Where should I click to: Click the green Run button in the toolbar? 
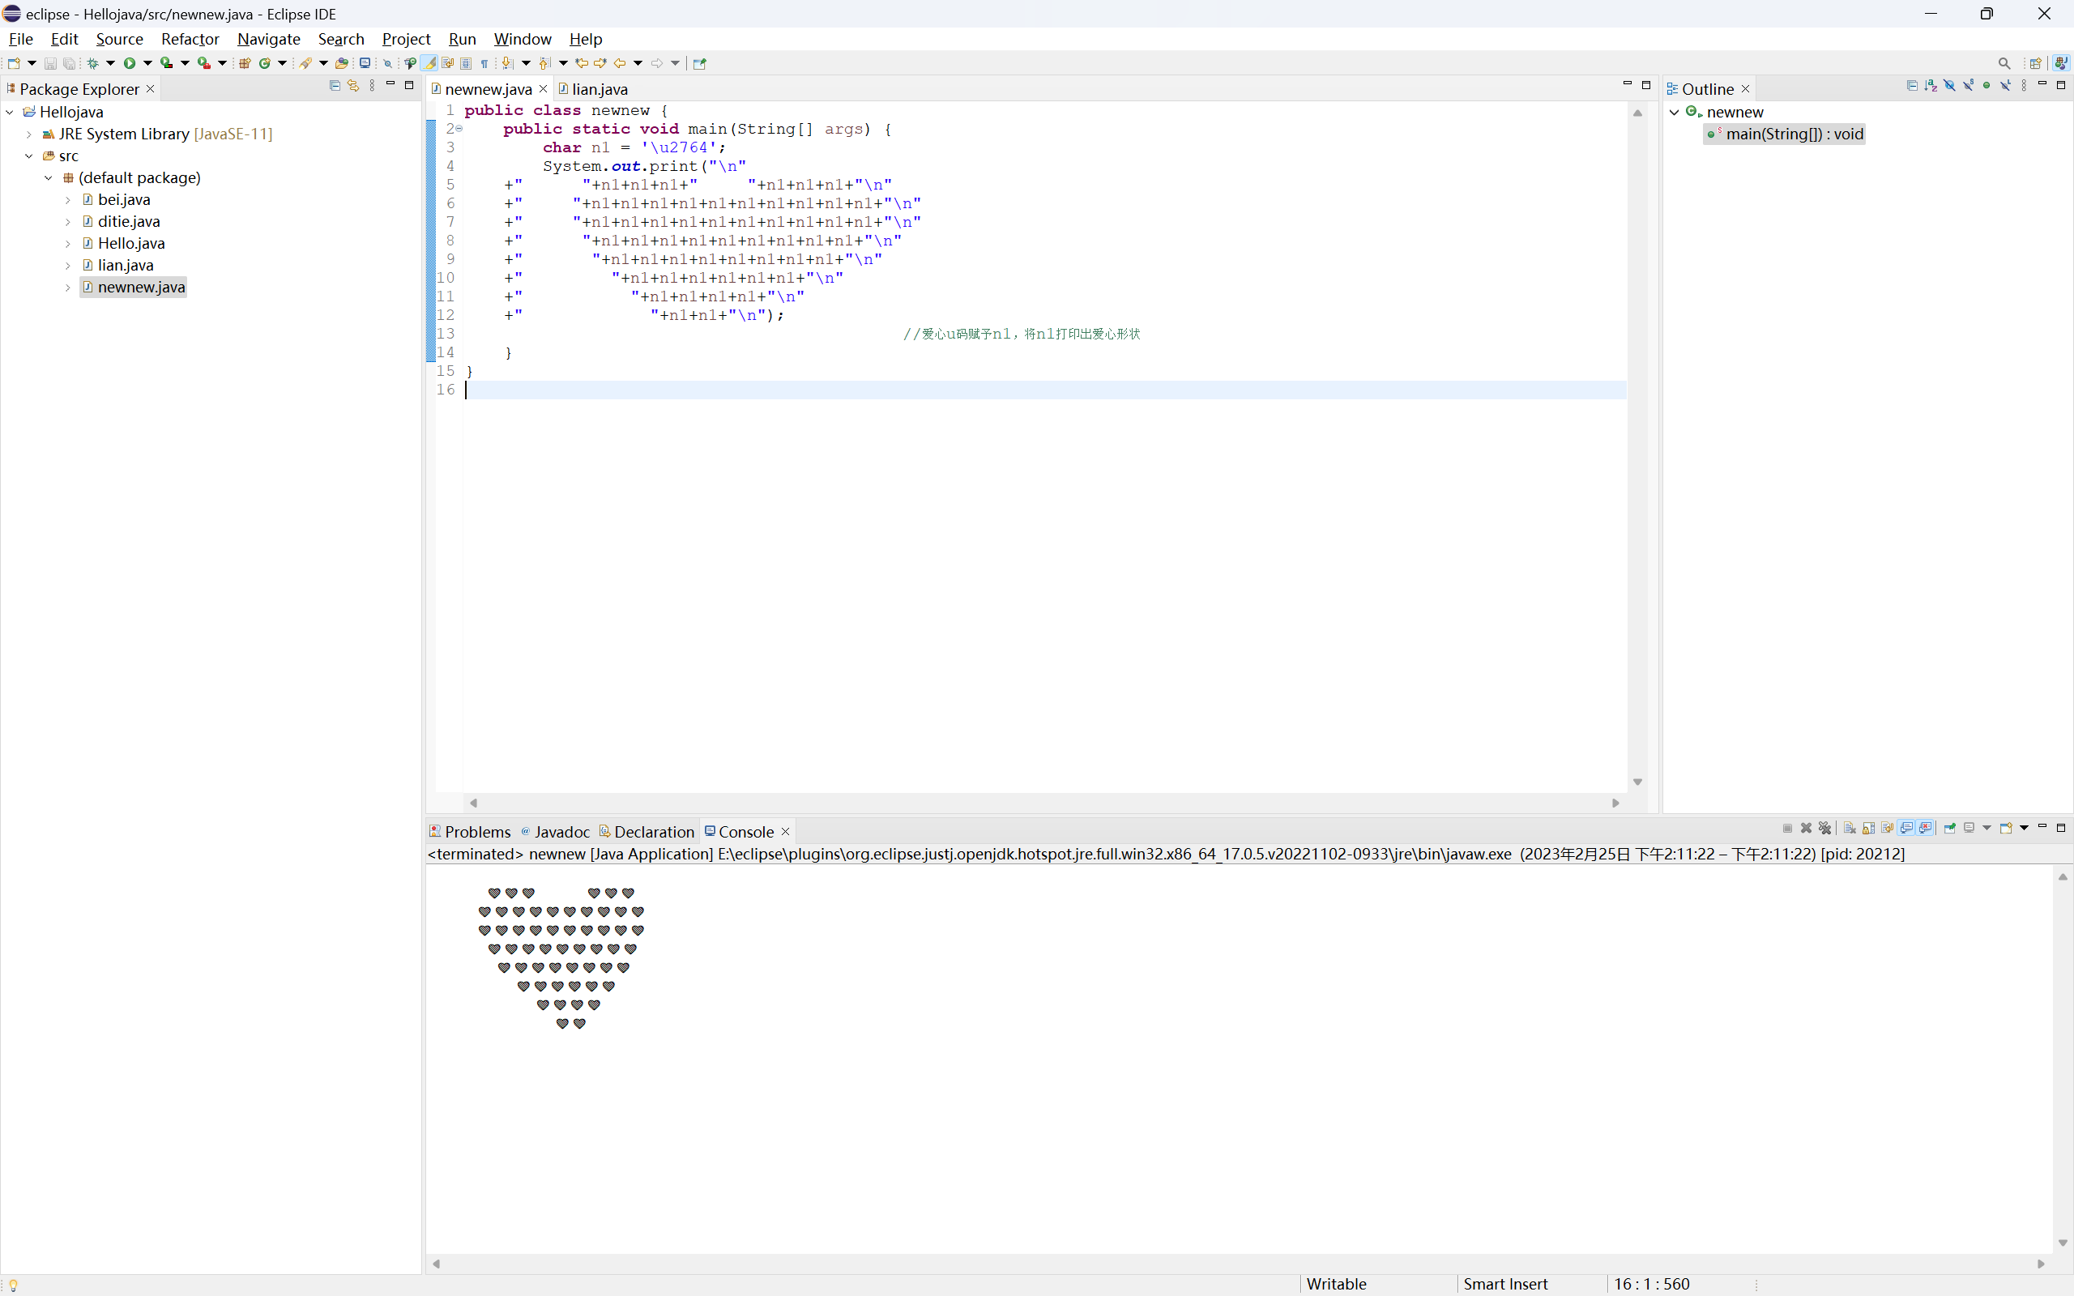130,62
